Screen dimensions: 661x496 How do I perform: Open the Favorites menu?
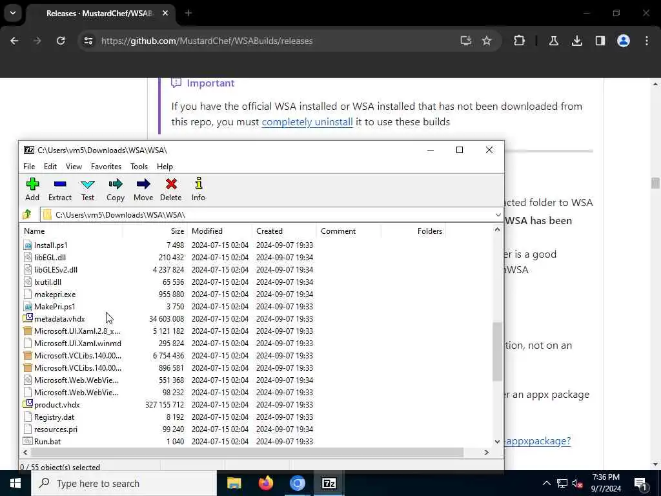click(x=107, y=167)
